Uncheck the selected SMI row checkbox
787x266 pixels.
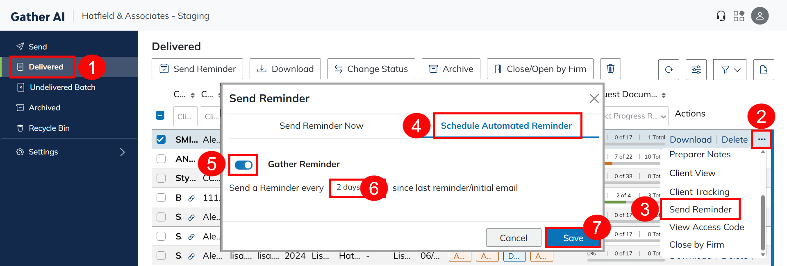pos(161,139)
